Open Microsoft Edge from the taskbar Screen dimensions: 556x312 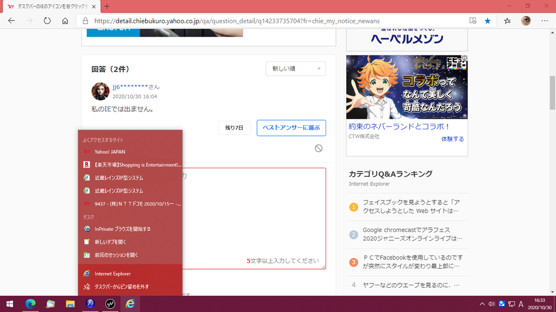31,304
